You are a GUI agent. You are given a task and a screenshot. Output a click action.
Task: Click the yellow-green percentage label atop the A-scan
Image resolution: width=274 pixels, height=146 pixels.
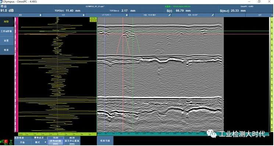(93, 19)
